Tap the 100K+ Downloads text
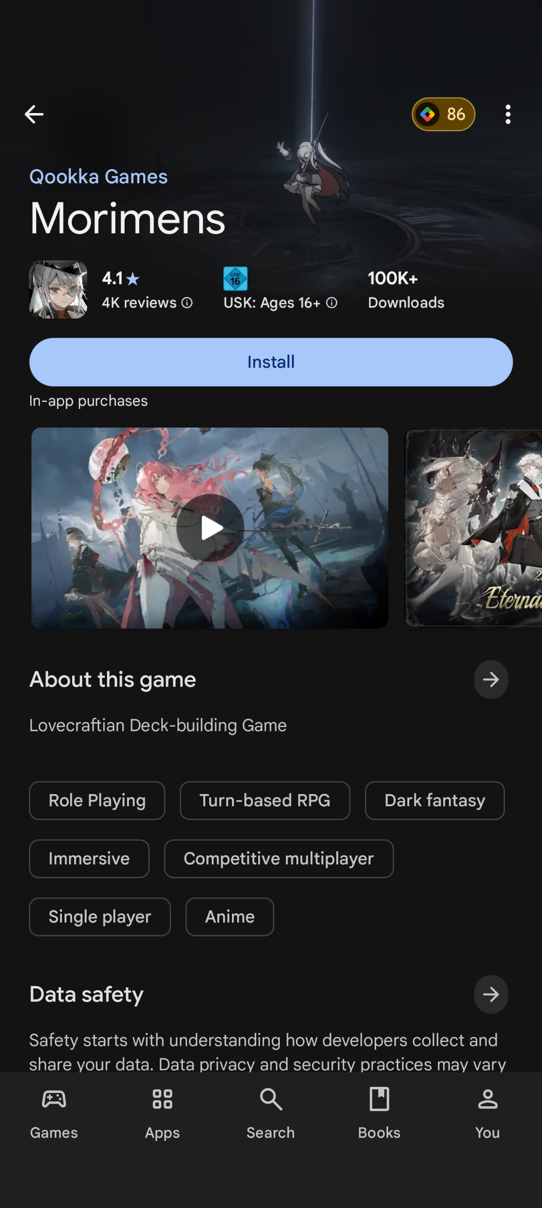 pos(406,290)
